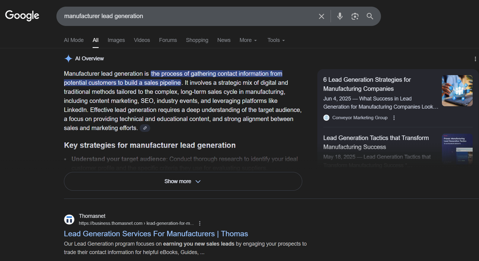
Task: Open the Tools dropdown
Action: click(276, 40)
